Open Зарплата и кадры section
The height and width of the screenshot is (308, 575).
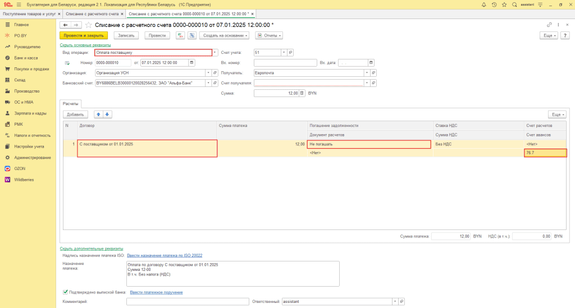click(30, 113)
